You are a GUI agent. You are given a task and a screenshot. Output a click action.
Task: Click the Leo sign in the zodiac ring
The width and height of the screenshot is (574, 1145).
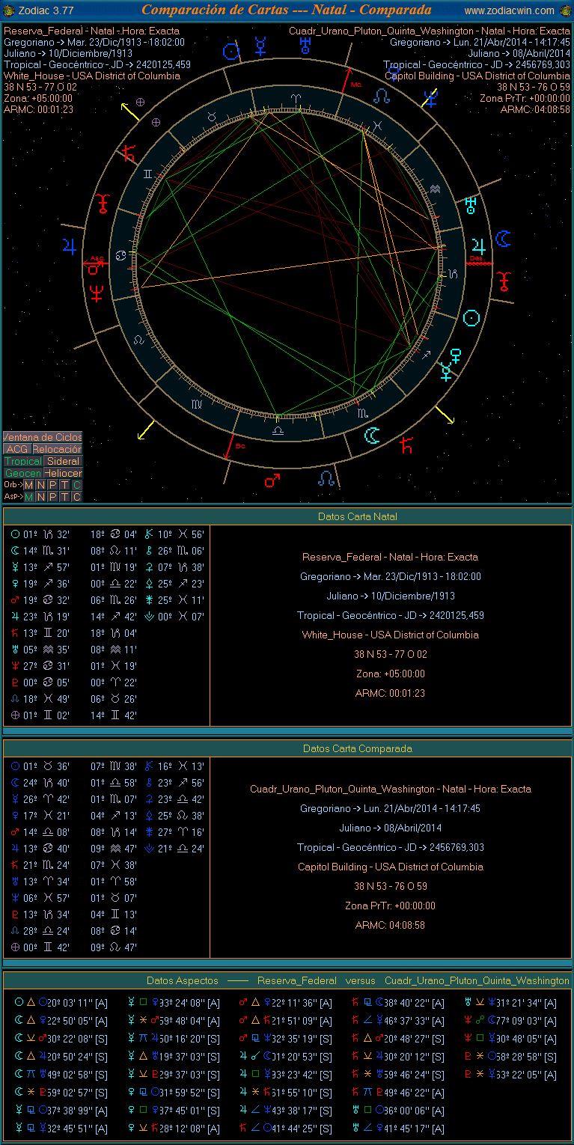click(138, 339)
